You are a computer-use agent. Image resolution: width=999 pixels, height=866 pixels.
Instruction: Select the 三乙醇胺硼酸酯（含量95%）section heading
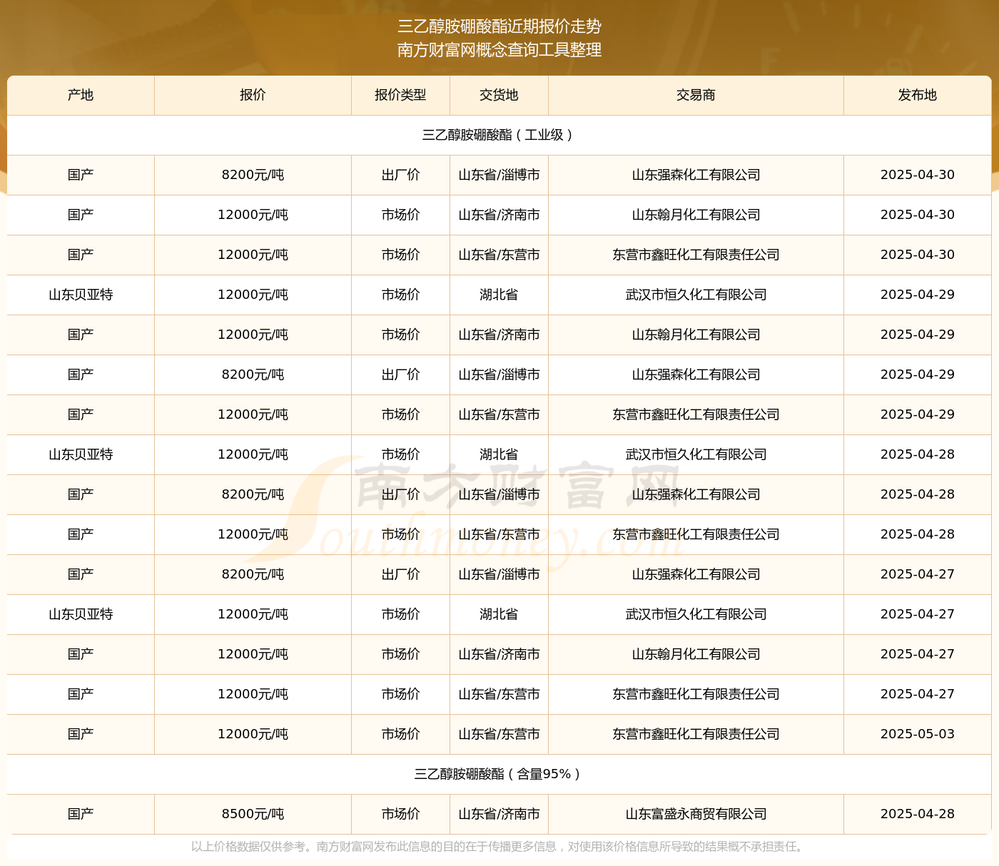499,774
